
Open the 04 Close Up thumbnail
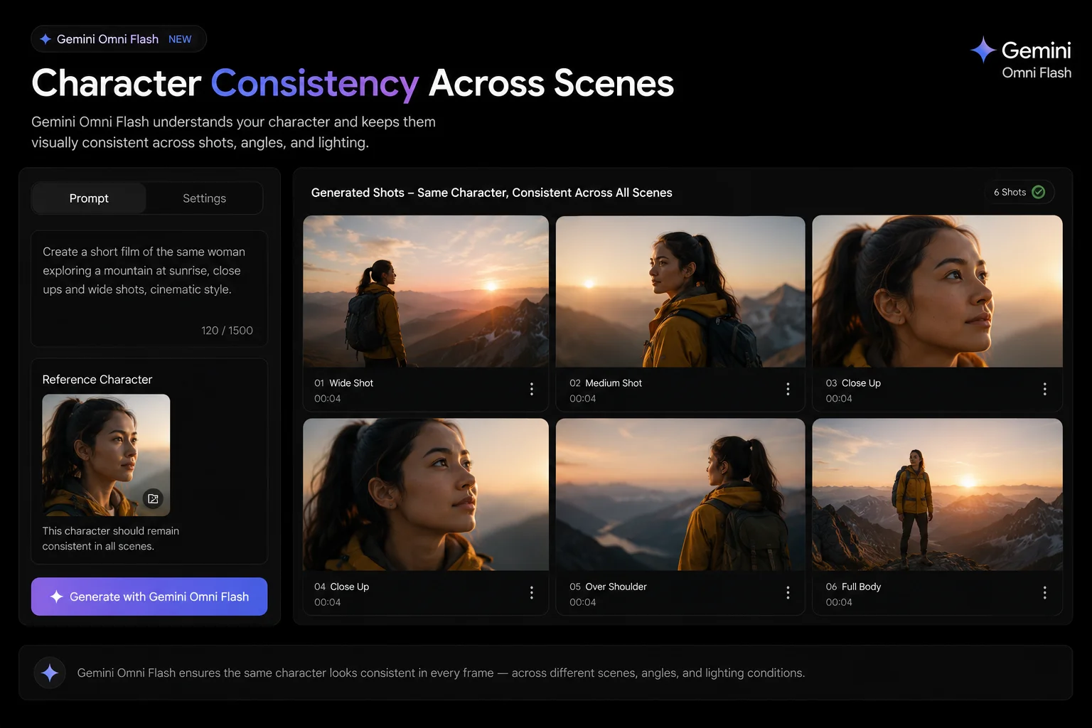(x=426, y=494)
